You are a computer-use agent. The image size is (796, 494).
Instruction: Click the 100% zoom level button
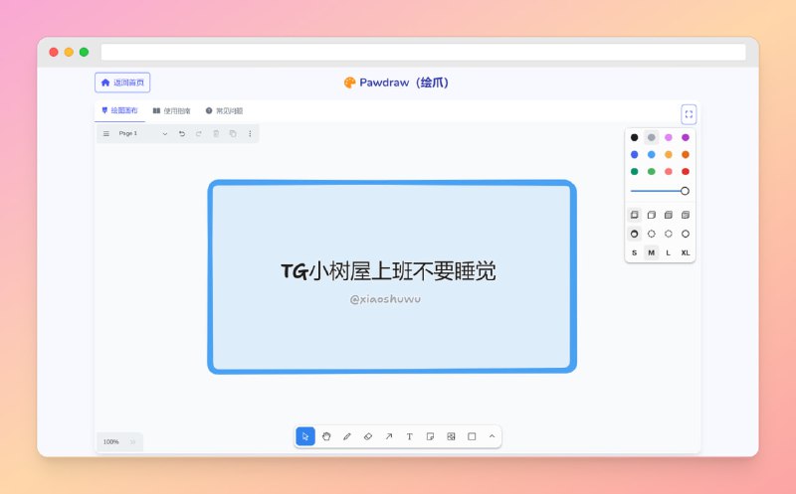tap(111, 441)
